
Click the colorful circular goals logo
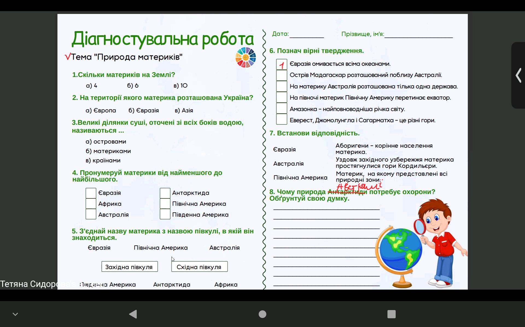[246, 57]
